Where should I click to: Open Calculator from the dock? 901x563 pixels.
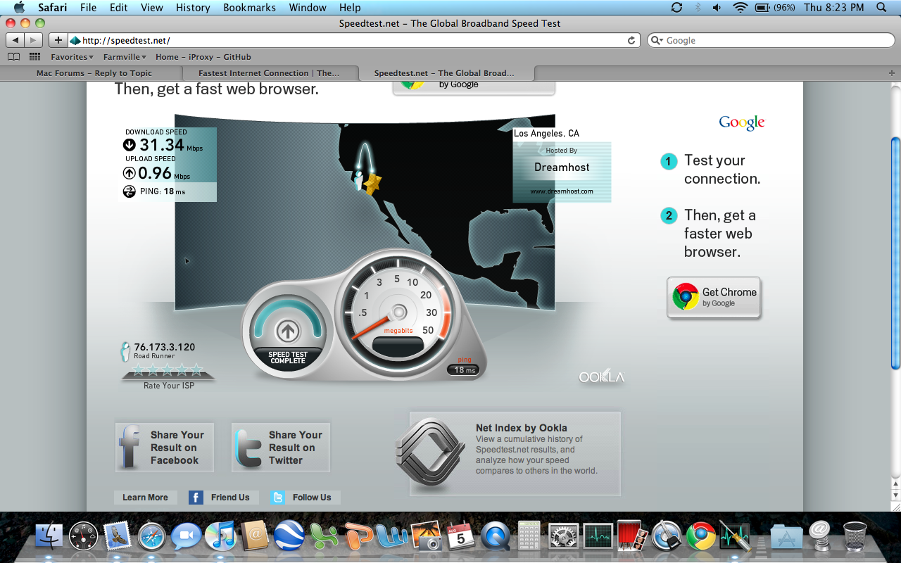click(x=529, y=536)
